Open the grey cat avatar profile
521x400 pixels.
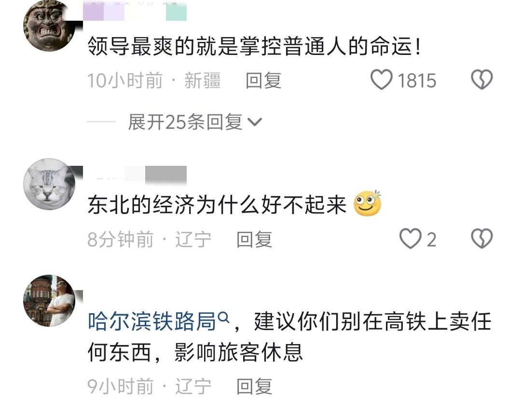[49, 184]
